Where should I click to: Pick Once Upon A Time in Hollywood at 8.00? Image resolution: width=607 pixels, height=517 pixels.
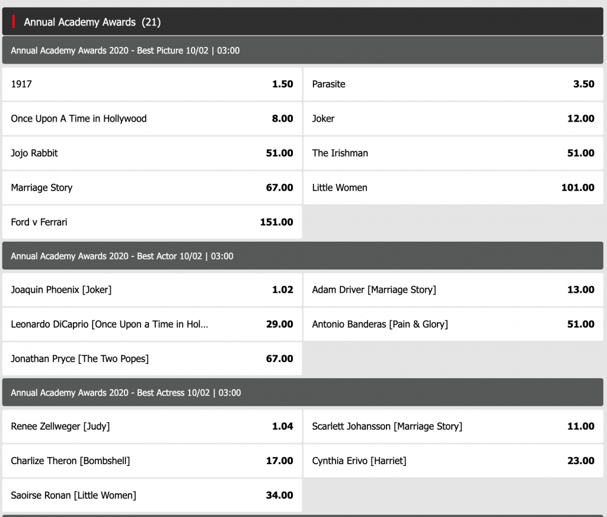[152, 119]
